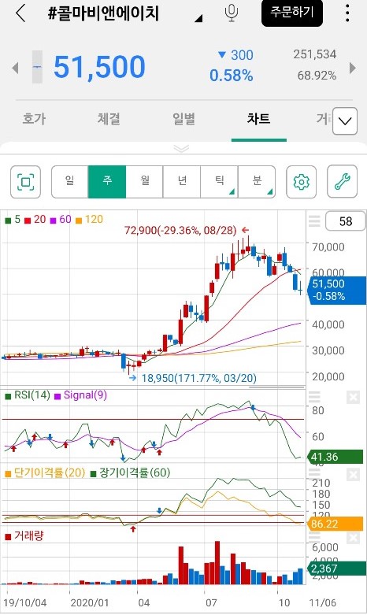Tap the 0.58% change percentage
Image resolution: width=367 pixels, height=615 pixels.
click(x=232, y=76)
